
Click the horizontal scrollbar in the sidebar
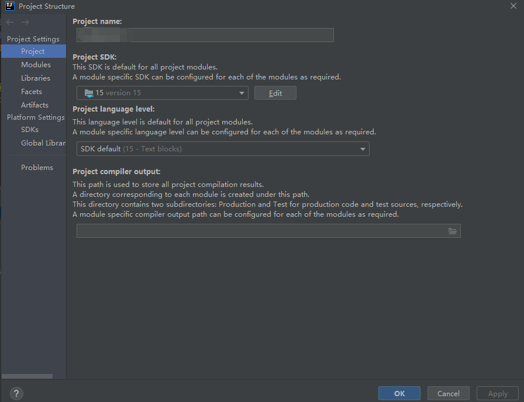coord(27,376)
